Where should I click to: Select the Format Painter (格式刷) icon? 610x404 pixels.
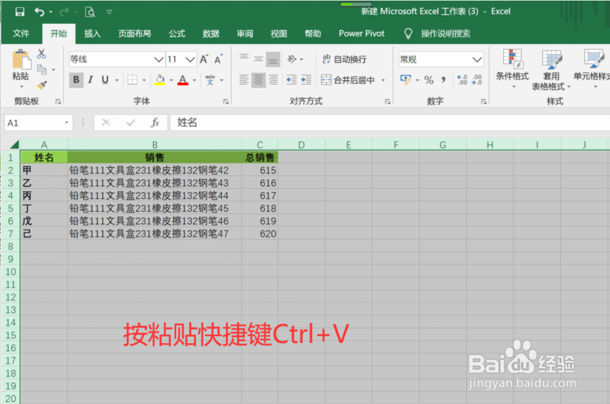point(41,84)
